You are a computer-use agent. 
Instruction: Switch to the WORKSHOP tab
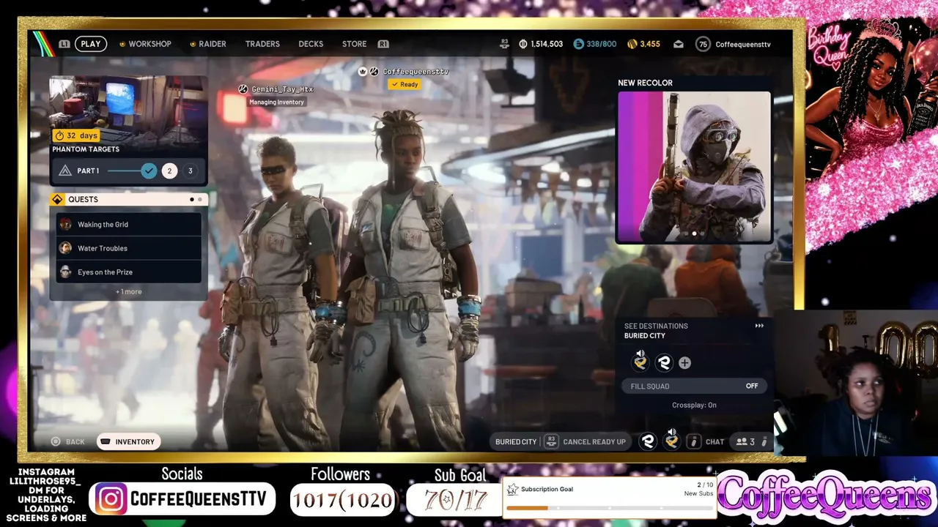coord(145,44)
